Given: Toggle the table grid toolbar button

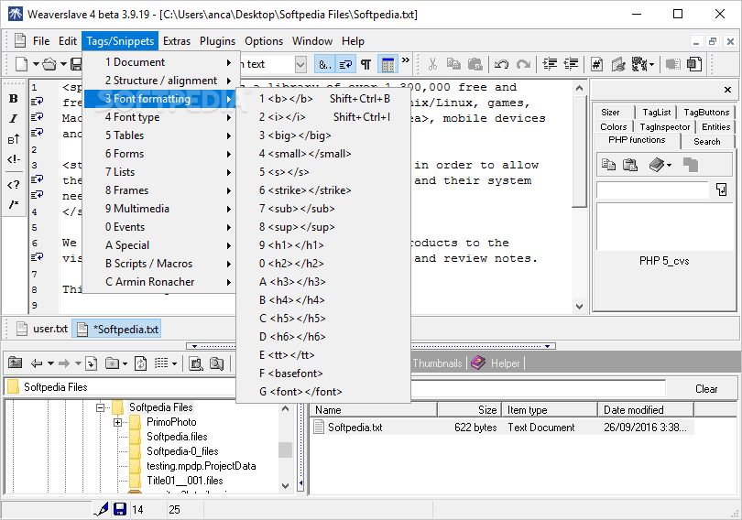Looking at the screenshot, I should [387, 64].
